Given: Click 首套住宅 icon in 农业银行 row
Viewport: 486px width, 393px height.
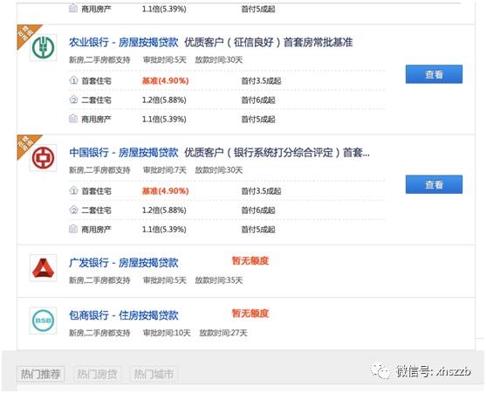Looking at the screenshot, I should click(73, 80).
